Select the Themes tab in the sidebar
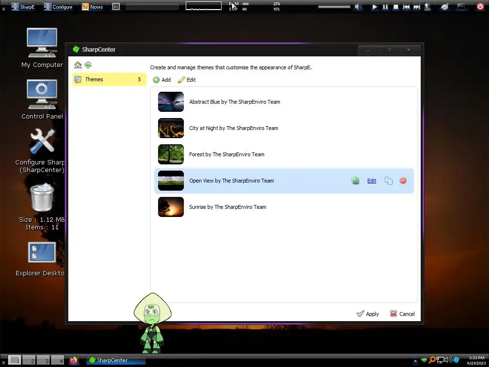The width and height of the screenshot is (489, 367). (x=109, y=79)
